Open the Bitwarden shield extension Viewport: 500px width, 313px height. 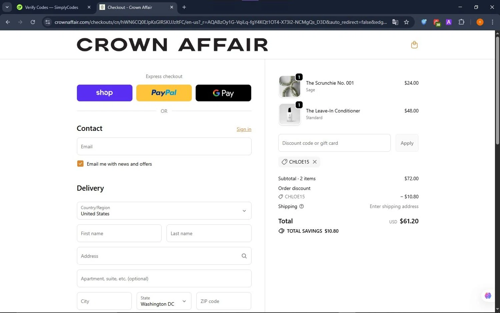pyautogui.click(x=424, y=22)
